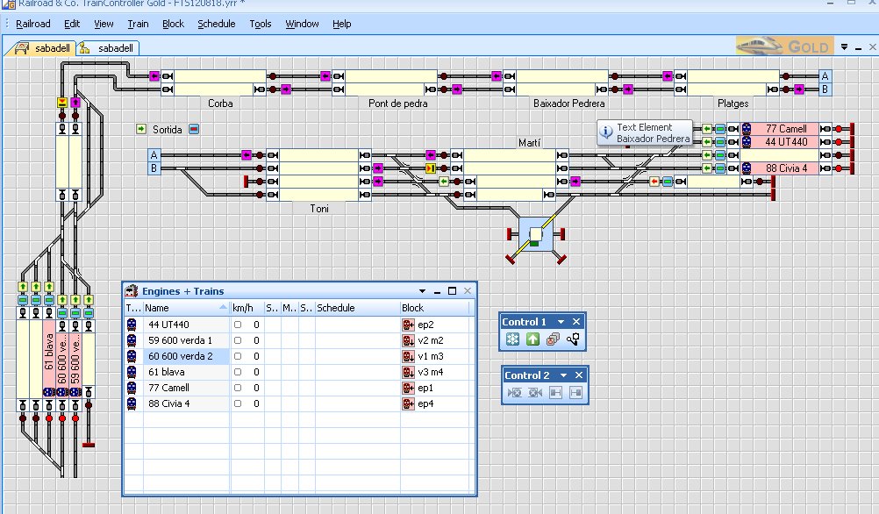Toggle the km/h checkbox for 44 UT440
Viewport: 879px width, 514px height.
238,325
